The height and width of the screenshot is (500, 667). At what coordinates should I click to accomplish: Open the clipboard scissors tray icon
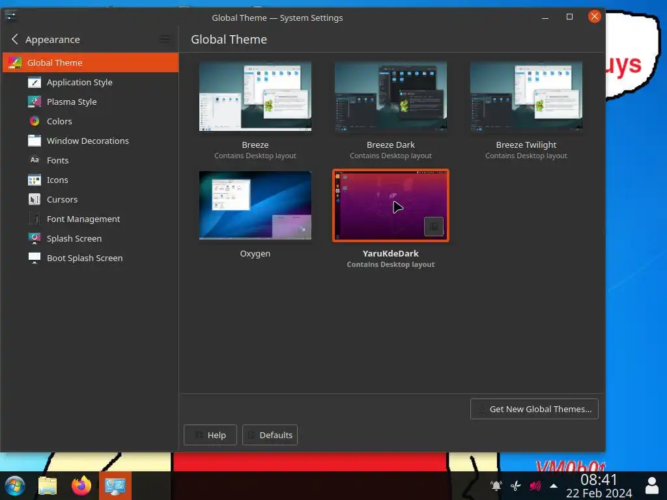click(516, 486)
